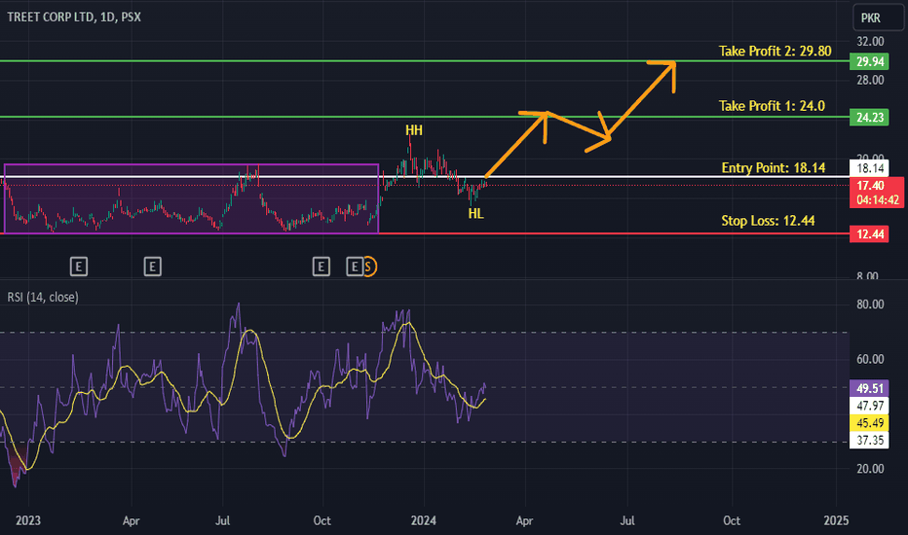
Task: Click the 2025 label on the time axis
Action: pos(836,520)
